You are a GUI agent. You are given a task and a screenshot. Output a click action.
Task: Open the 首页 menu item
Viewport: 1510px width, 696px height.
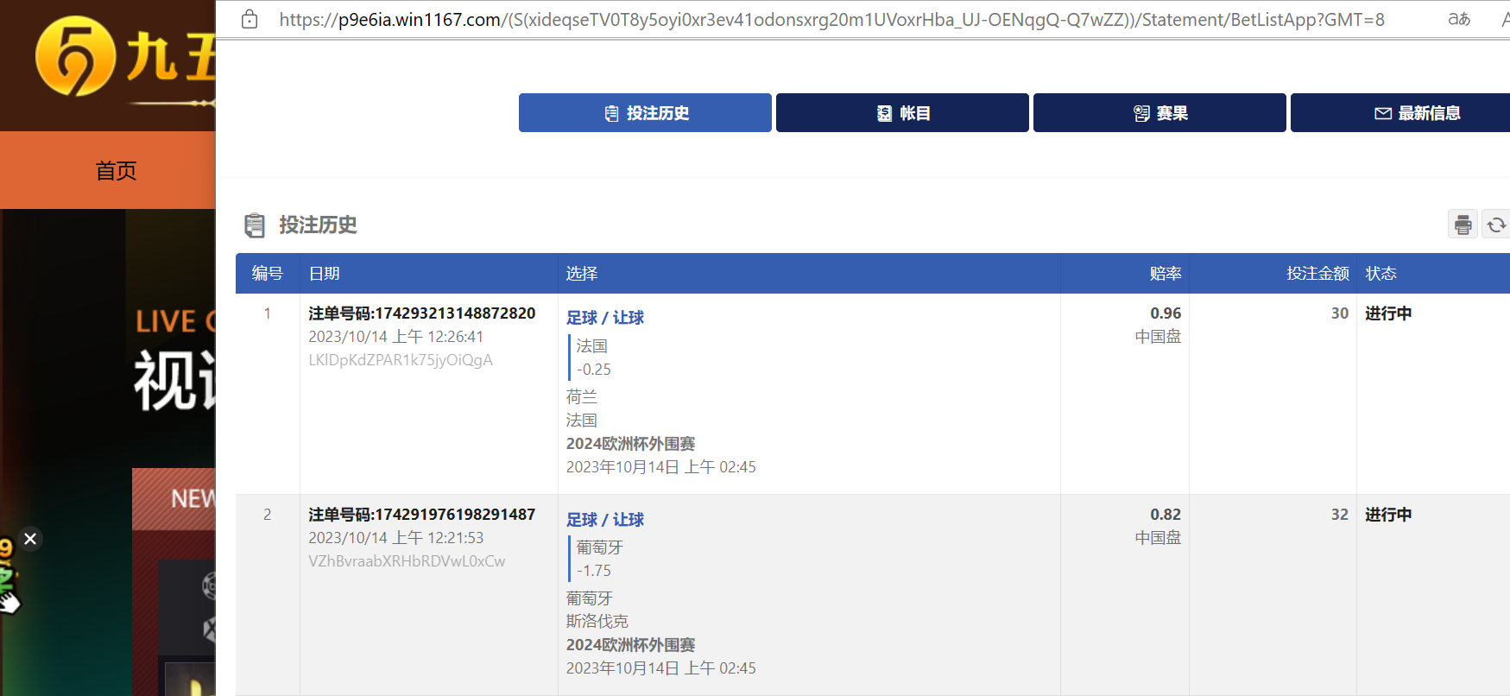tap(116, 170)
